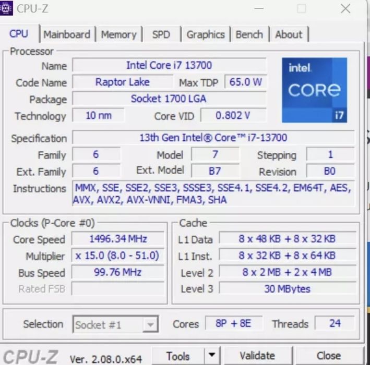Click the processor Name field Intel Core i7 13700
Screen dimensions: 370x365
coord(170,65)
